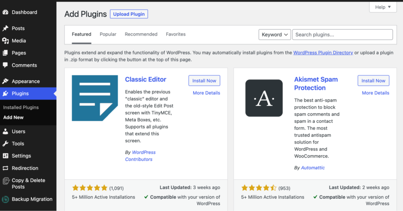Open More Details for Akismet
This screenshot has width=403, height=211.
pyautogui.click(x=375, y=93)
